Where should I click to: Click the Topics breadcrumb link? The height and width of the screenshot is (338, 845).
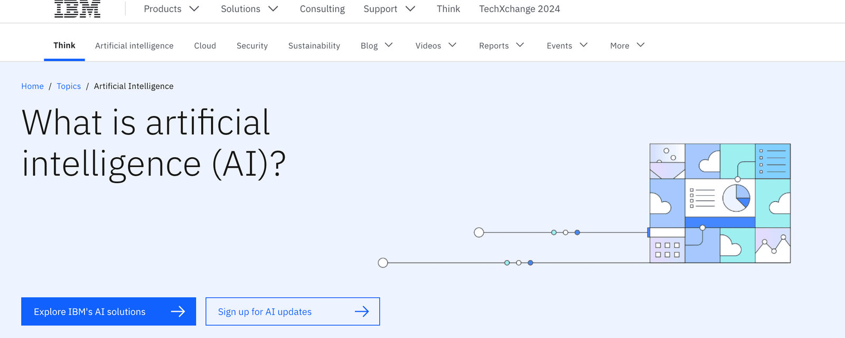pyautogui.click(x=69, y=86)
